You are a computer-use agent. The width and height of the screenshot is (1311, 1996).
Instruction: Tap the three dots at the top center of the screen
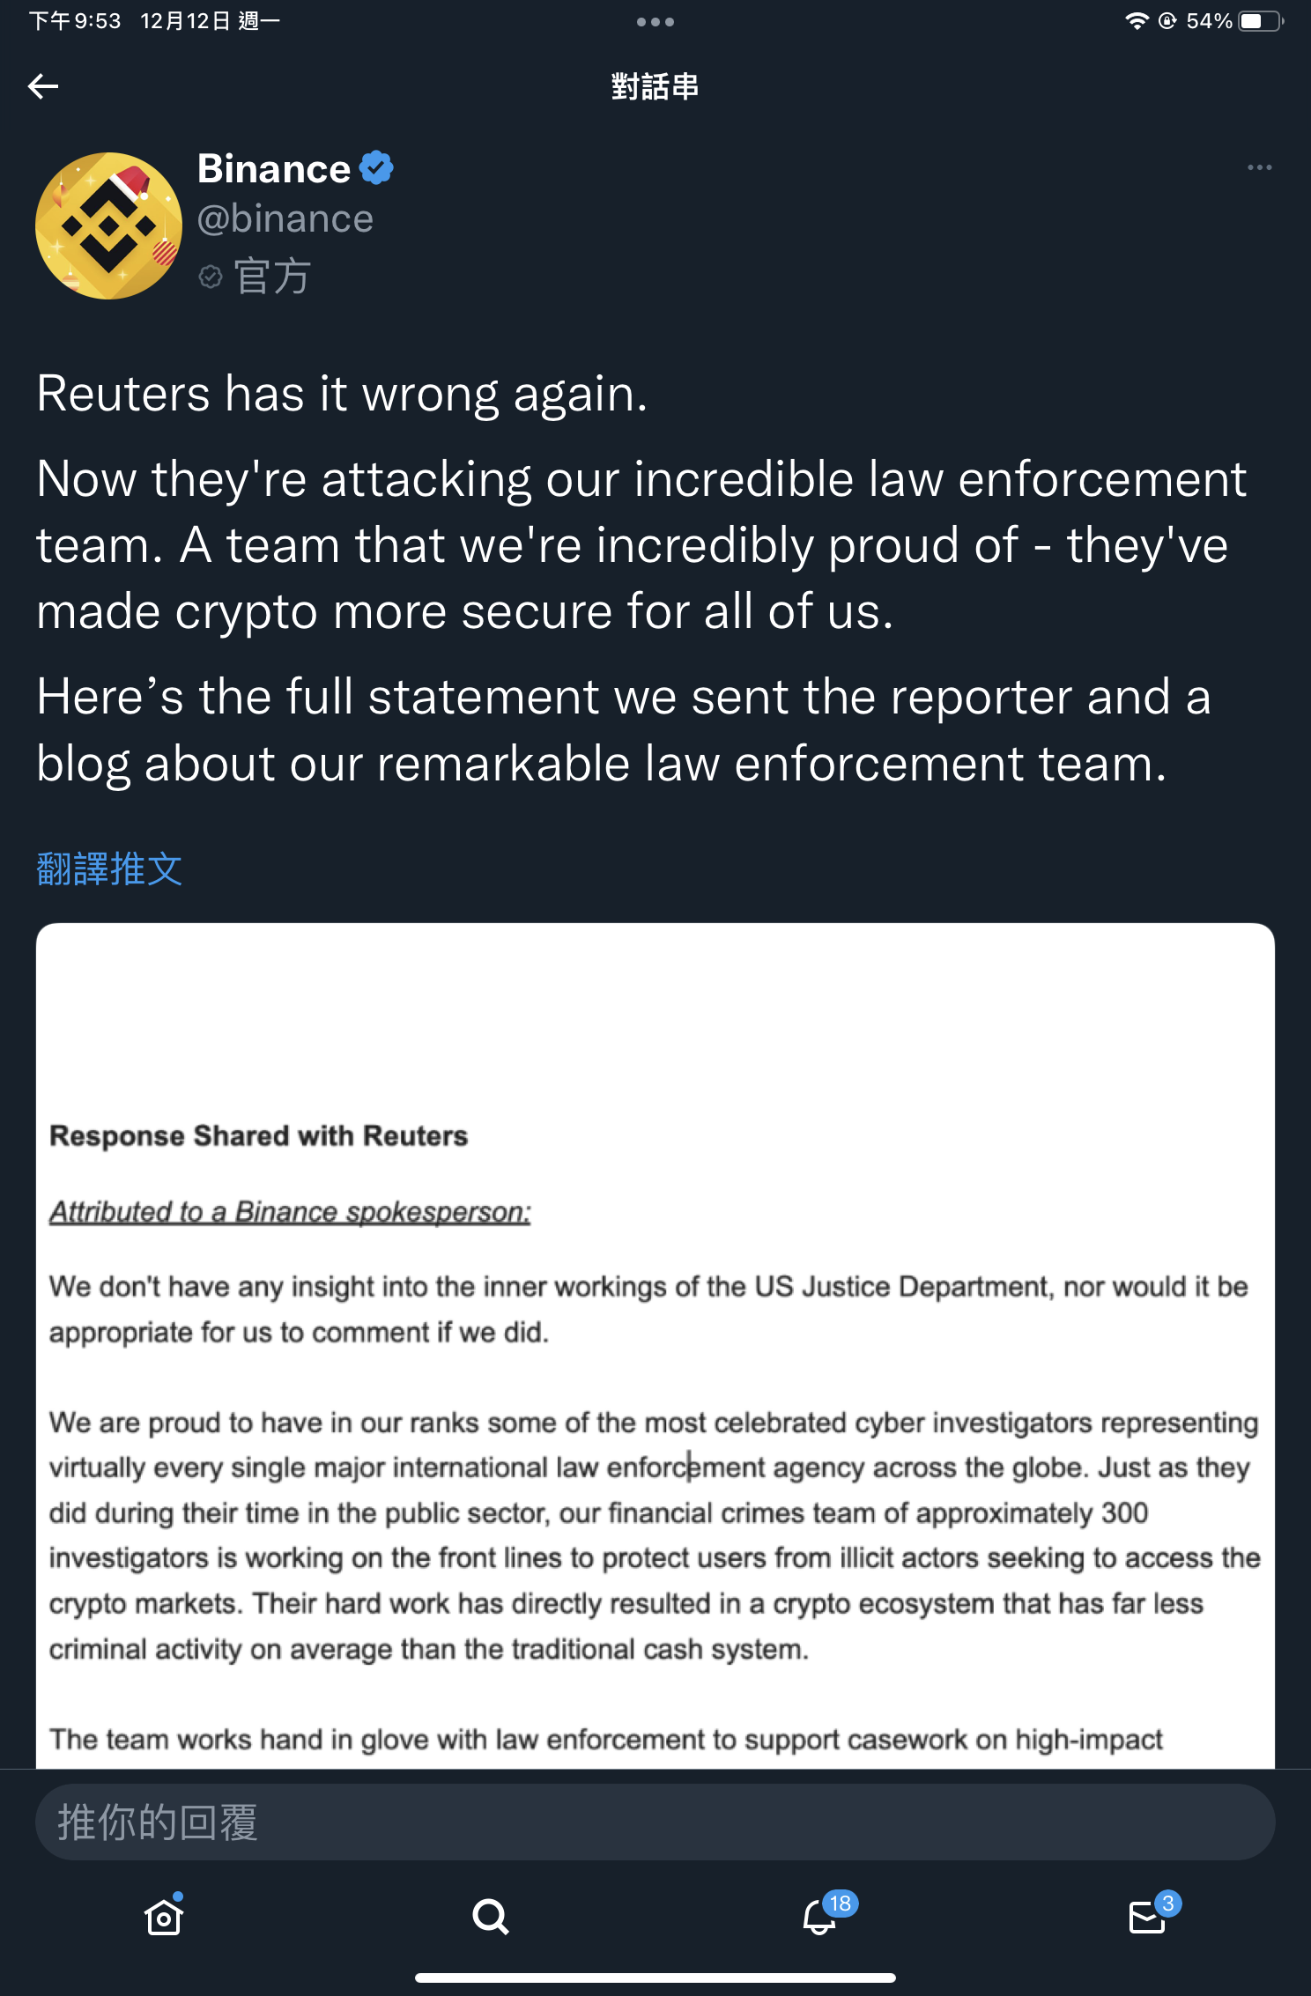coord(655,22)
